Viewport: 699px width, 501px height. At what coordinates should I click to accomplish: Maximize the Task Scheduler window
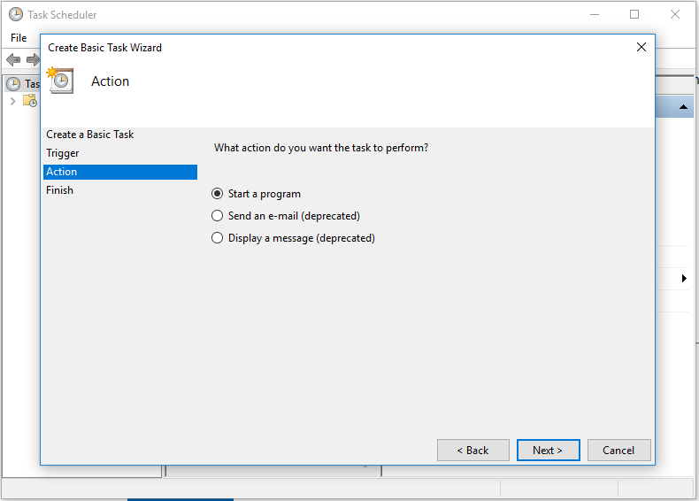tap(634, 14)
